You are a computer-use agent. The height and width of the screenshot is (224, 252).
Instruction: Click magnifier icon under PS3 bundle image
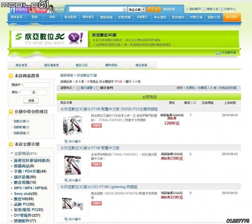pyautogui.click(x=66, y=141)
